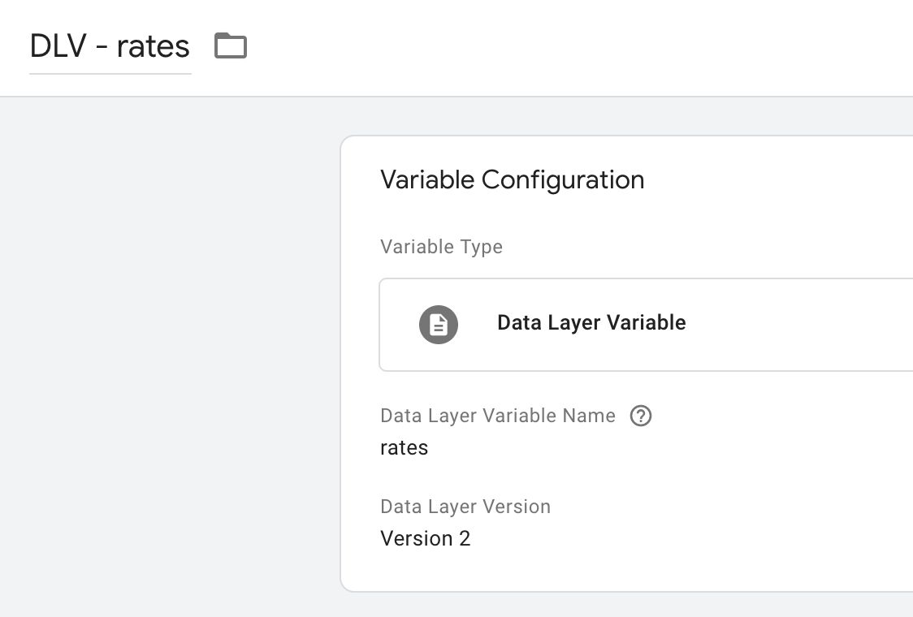913x617 pixels.
Task: Click the white header bar right of the folder icon
Action: pyautogui.click(x=582, y=46)
